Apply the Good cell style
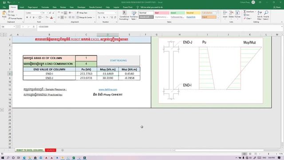 point(177,13)
